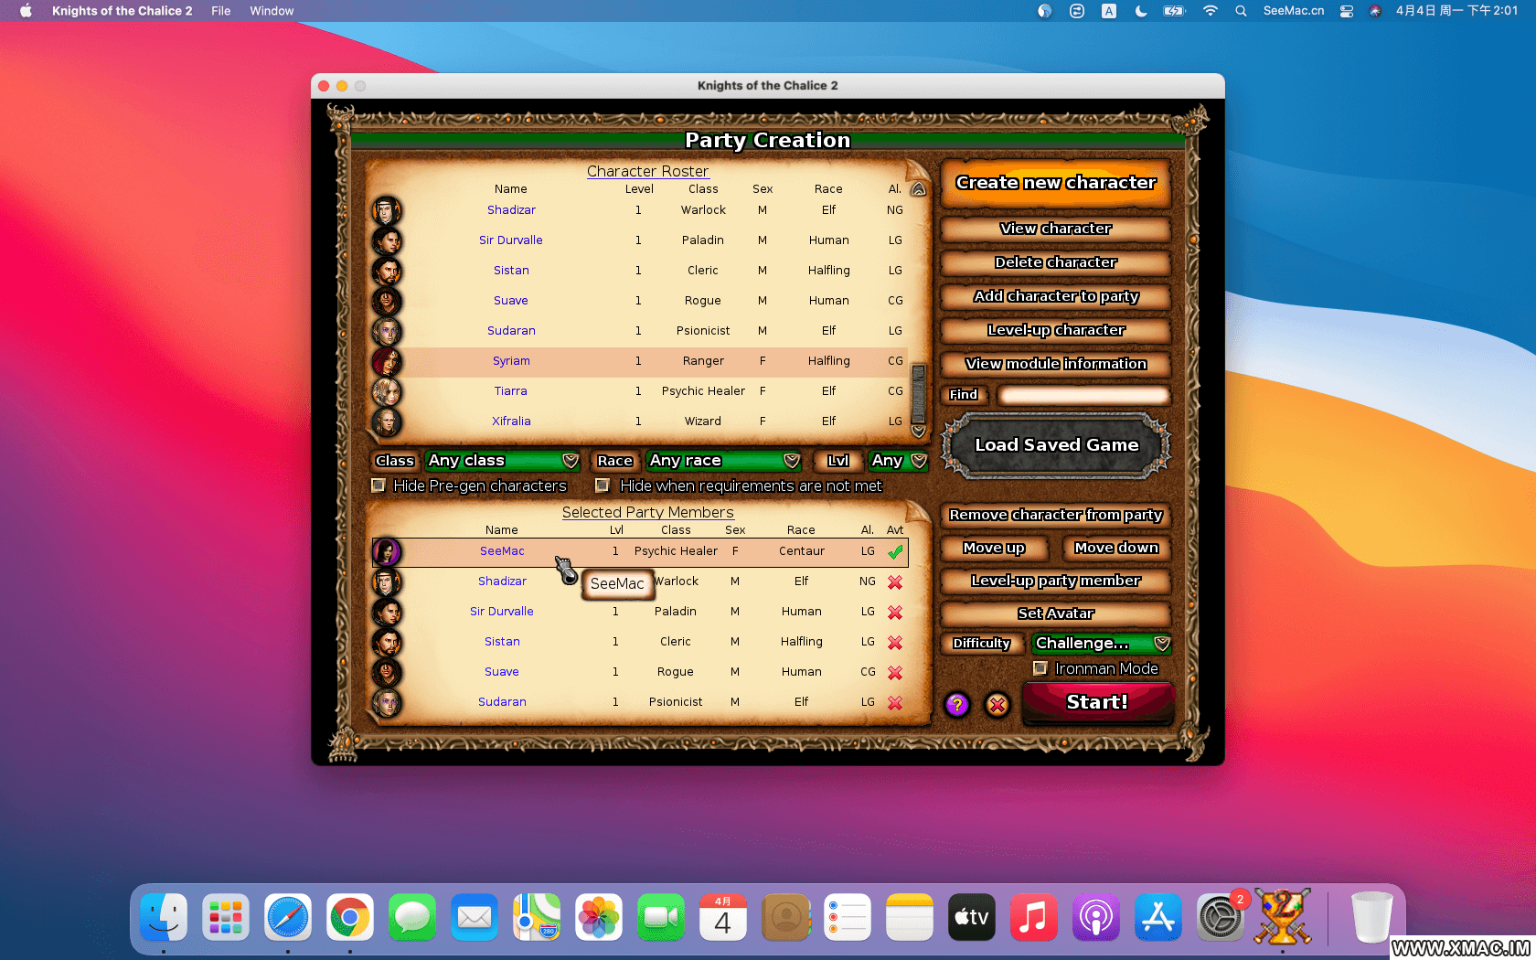Viewport: 1536px width, 960px height.
Task: Click SeeMac's portrait in Selected Party Members
Action: pyautogui.click(x=387, y=551)
